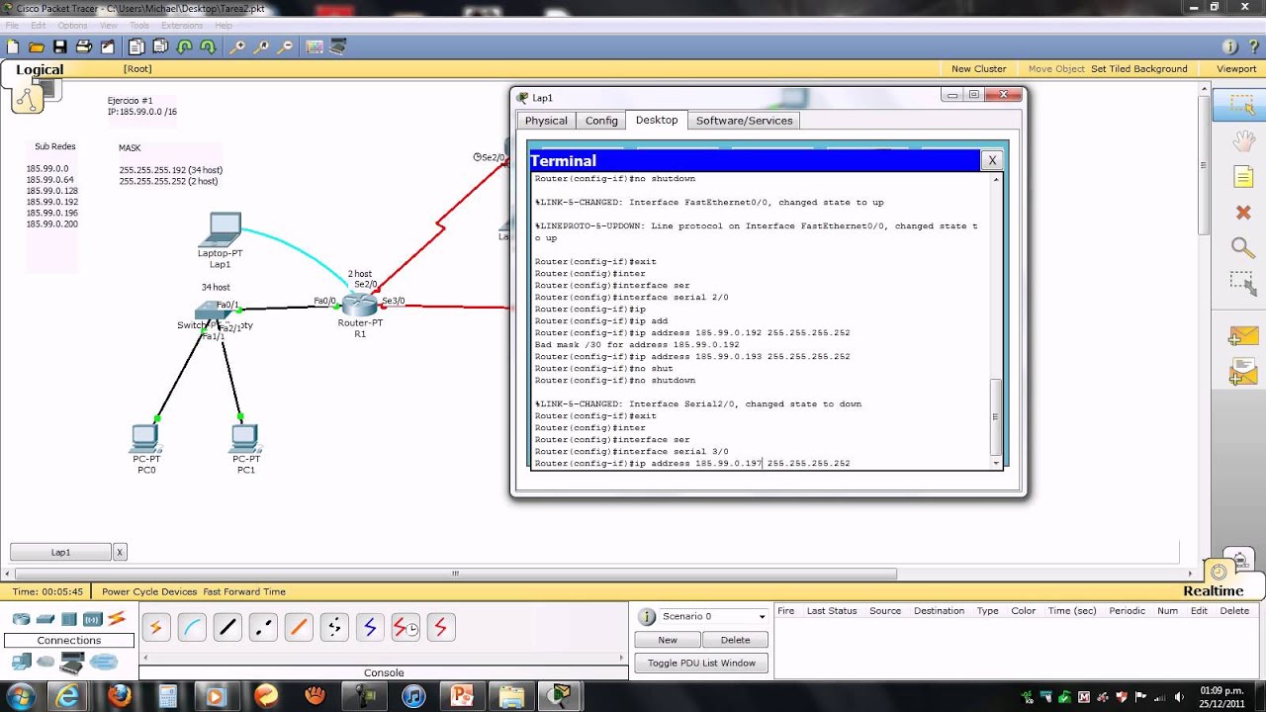Click Delete scenario button

735,640
